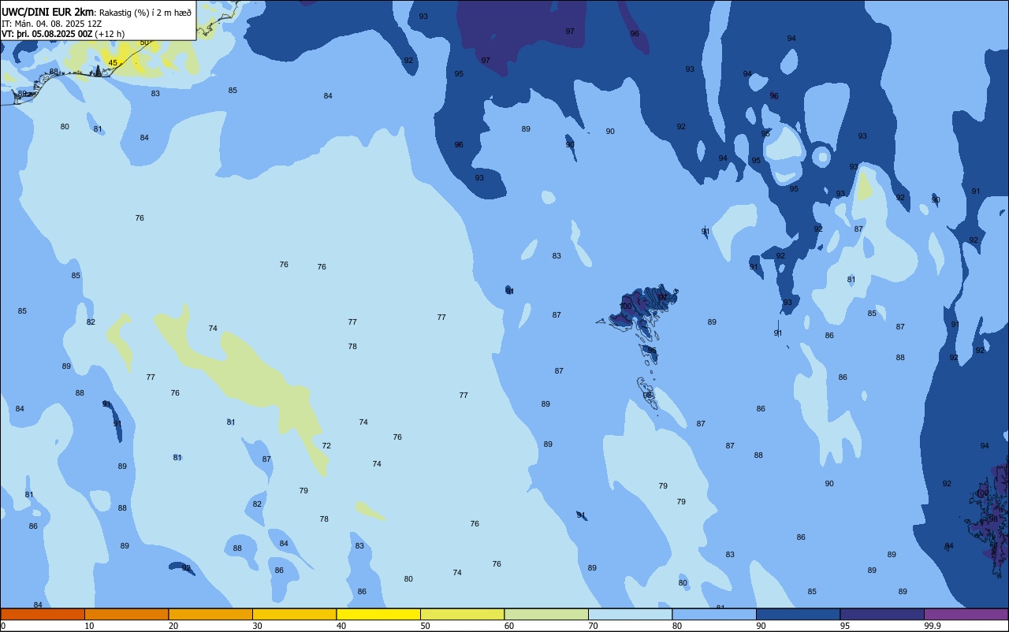The height and width of the screenshot is (632, 1009).
Task: Click the 'IT: Mán. 04. 08. 2025 12Z' line
Action: tap(52, 24)
